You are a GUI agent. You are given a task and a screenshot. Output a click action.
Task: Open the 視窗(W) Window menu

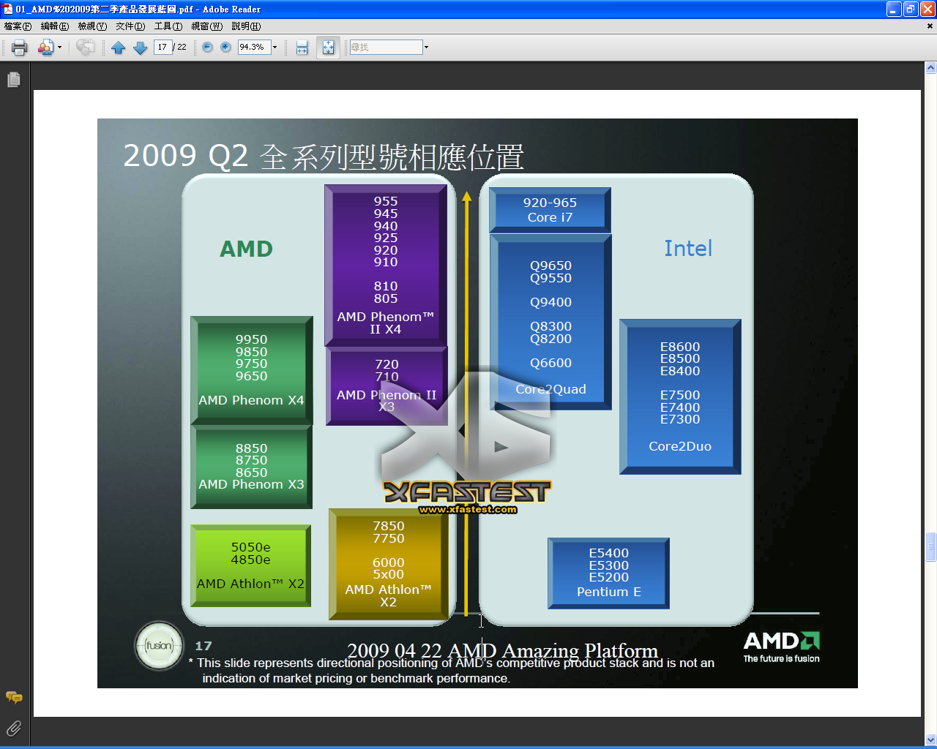[206, 26]
